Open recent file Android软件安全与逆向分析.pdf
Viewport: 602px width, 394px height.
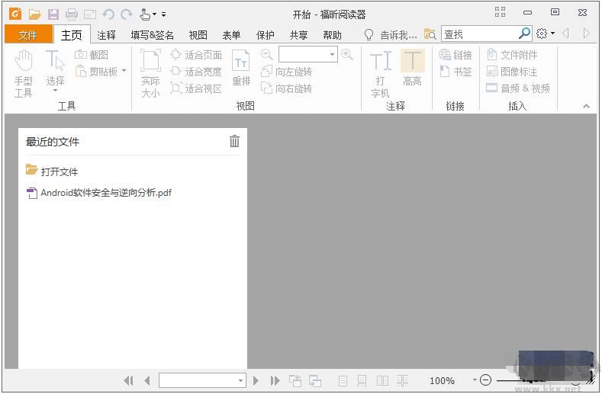coord(99,193)
